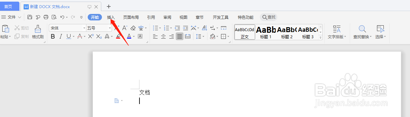The width and height of the screenshot is (410, 117).
Task: Click the Numbered list icon
Action: coord(166,28)
